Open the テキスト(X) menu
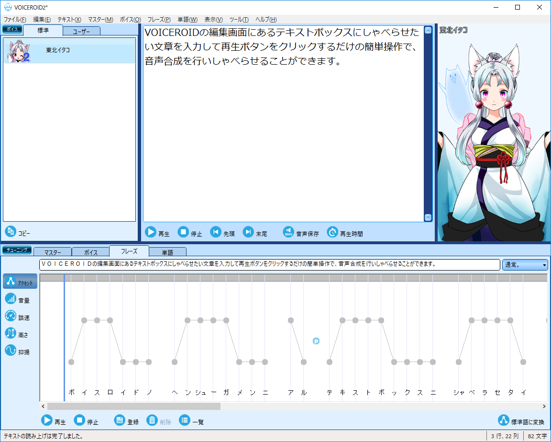551x442 pixels. click(69, 20)
